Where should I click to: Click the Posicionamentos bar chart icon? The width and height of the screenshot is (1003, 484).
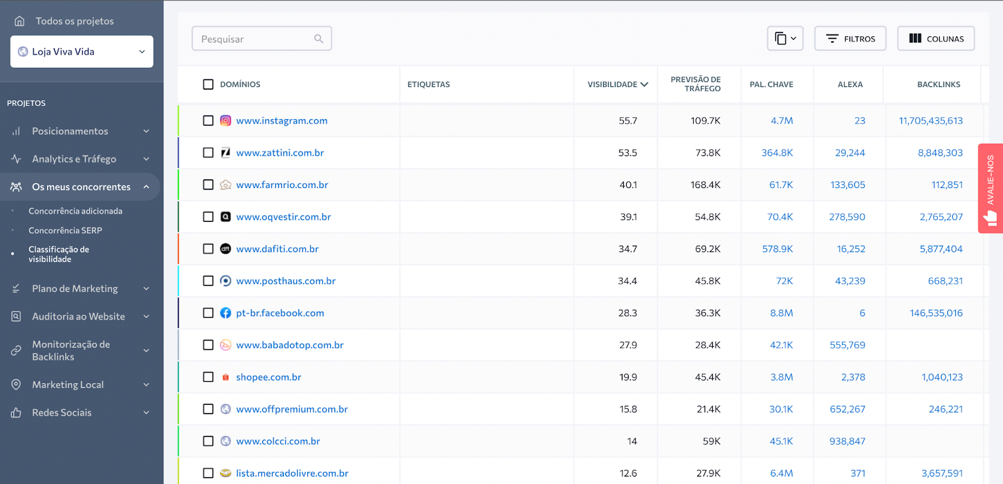[x=16, y=131]
